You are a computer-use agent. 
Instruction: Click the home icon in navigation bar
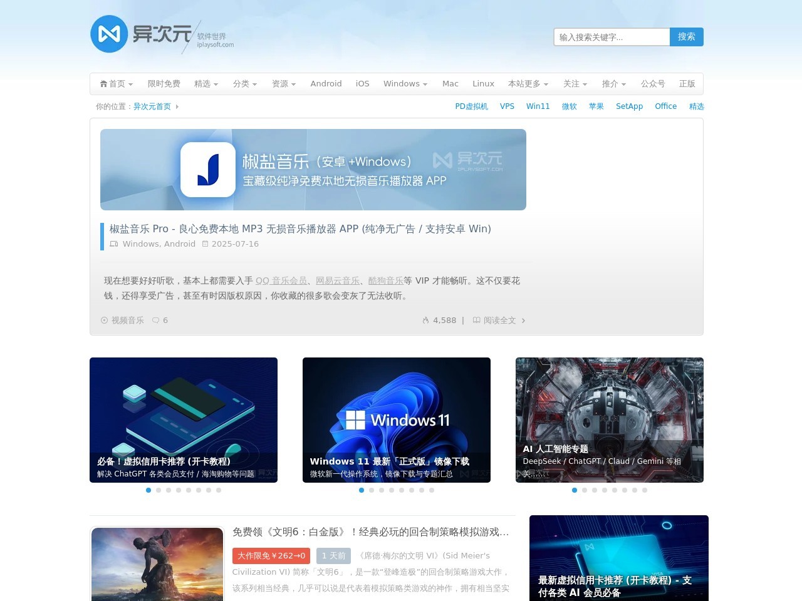103,83
